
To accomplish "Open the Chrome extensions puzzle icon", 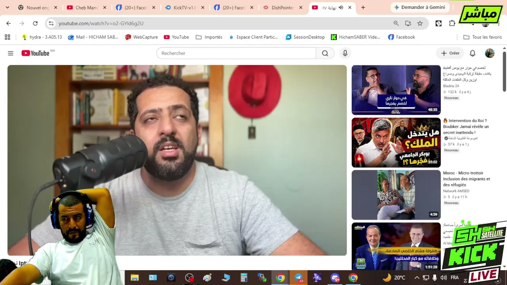I will (452, 23).
